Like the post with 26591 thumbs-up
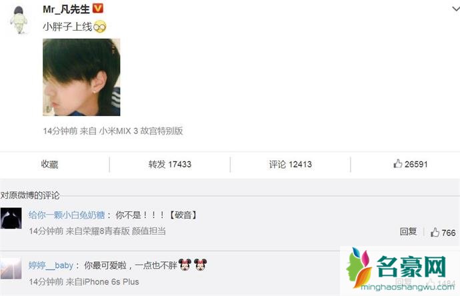 410,164
